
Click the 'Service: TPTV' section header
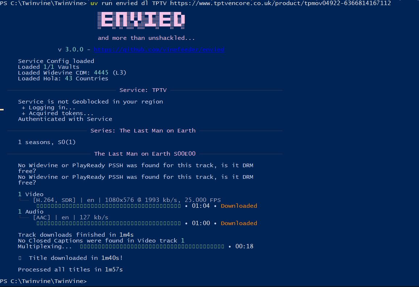pos(143,90)
